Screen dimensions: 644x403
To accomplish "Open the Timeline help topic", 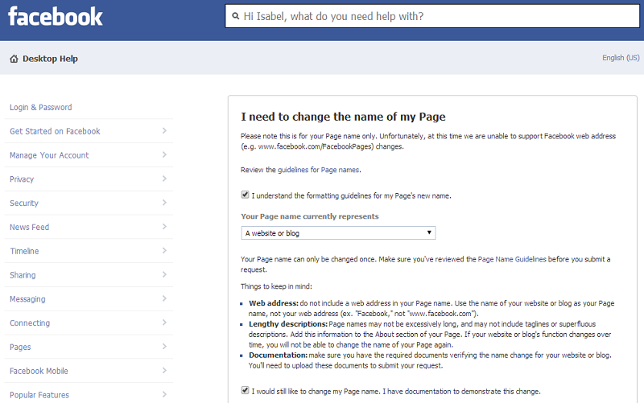I will tap(24, 251).
